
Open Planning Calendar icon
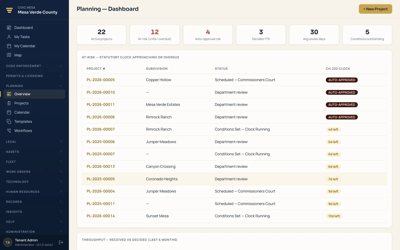[x=9, y=112]
